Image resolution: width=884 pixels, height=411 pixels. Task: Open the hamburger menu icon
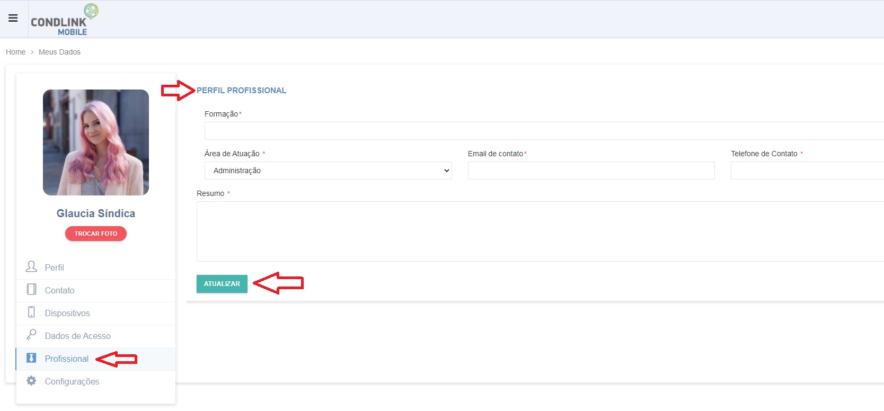click(13, 18)
